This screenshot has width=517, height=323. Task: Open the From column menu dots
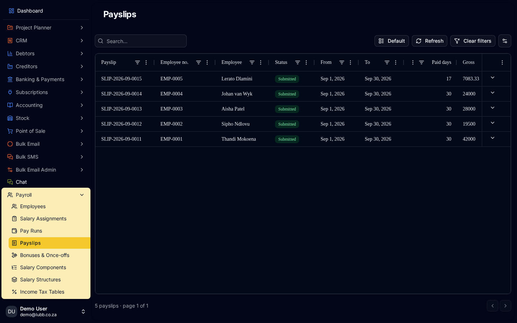350,62
